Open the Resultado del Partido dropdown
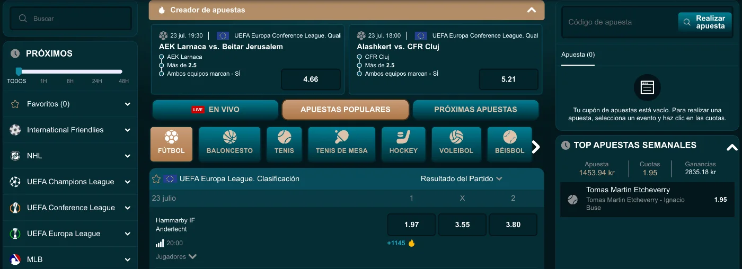The height and width of the screenshot is (269, 742). coord(462,179)
